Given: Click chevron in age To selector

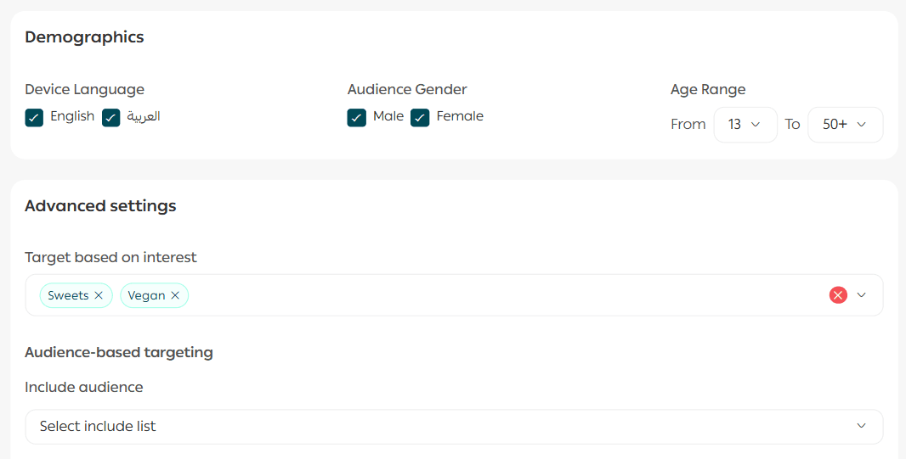Looking at the screenshot, I should pos(862,125).
